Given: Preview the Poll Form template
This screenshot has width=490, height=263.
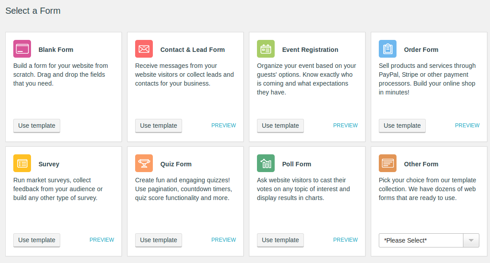Looking at the screenshot, I should (346, 239).
